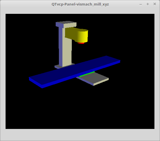
Task: Click the long blue mill table
Action: click(x=74, y=72)
